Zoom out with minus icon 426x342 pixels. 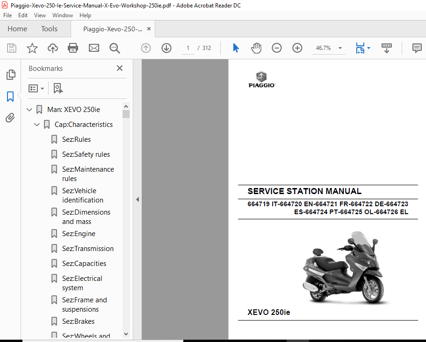pyautogui.click(x=276, y=48)
